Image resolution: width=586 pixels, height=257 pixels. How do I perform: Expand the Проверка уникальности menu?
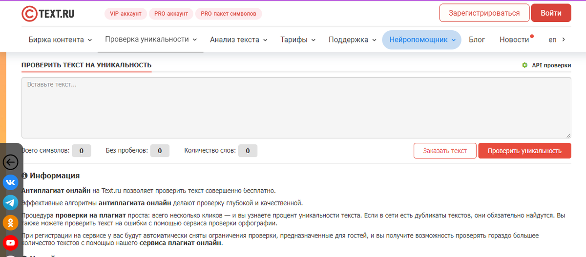151,40
